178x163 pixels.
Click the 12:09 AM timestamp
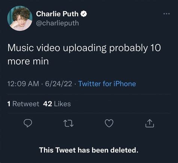pyautogui.click(x=23, y=84)
